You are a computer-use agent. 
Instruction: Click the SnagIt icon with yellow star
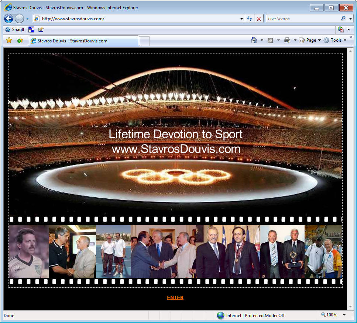[x=41, y=29]
